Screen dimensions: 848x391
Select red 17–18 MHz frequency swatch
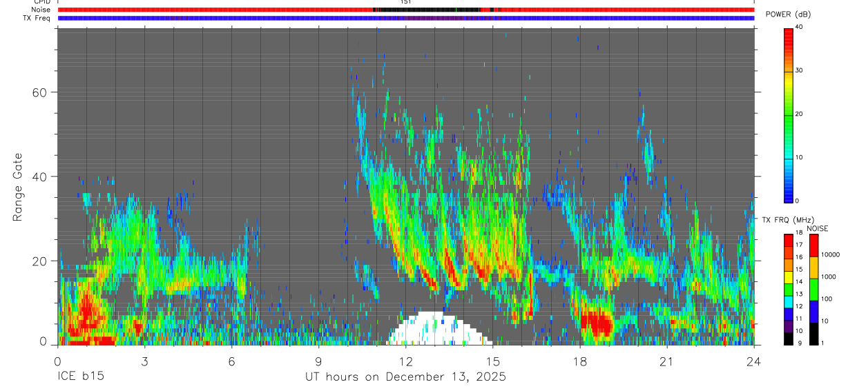coord(789,239)
